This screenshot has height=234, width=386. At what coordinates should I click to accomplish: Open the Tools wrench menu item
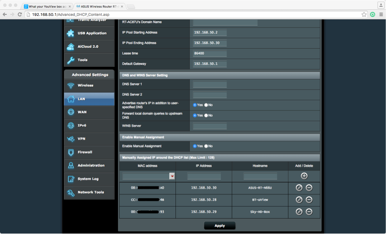click(x=89, y=60)
